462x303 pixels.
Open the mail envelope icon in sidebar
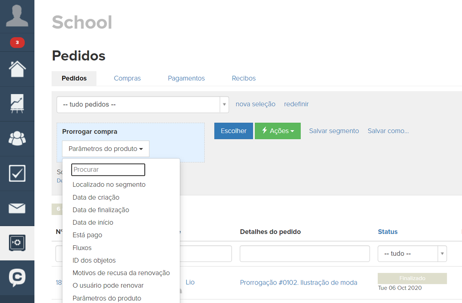(x=17, y=208)
